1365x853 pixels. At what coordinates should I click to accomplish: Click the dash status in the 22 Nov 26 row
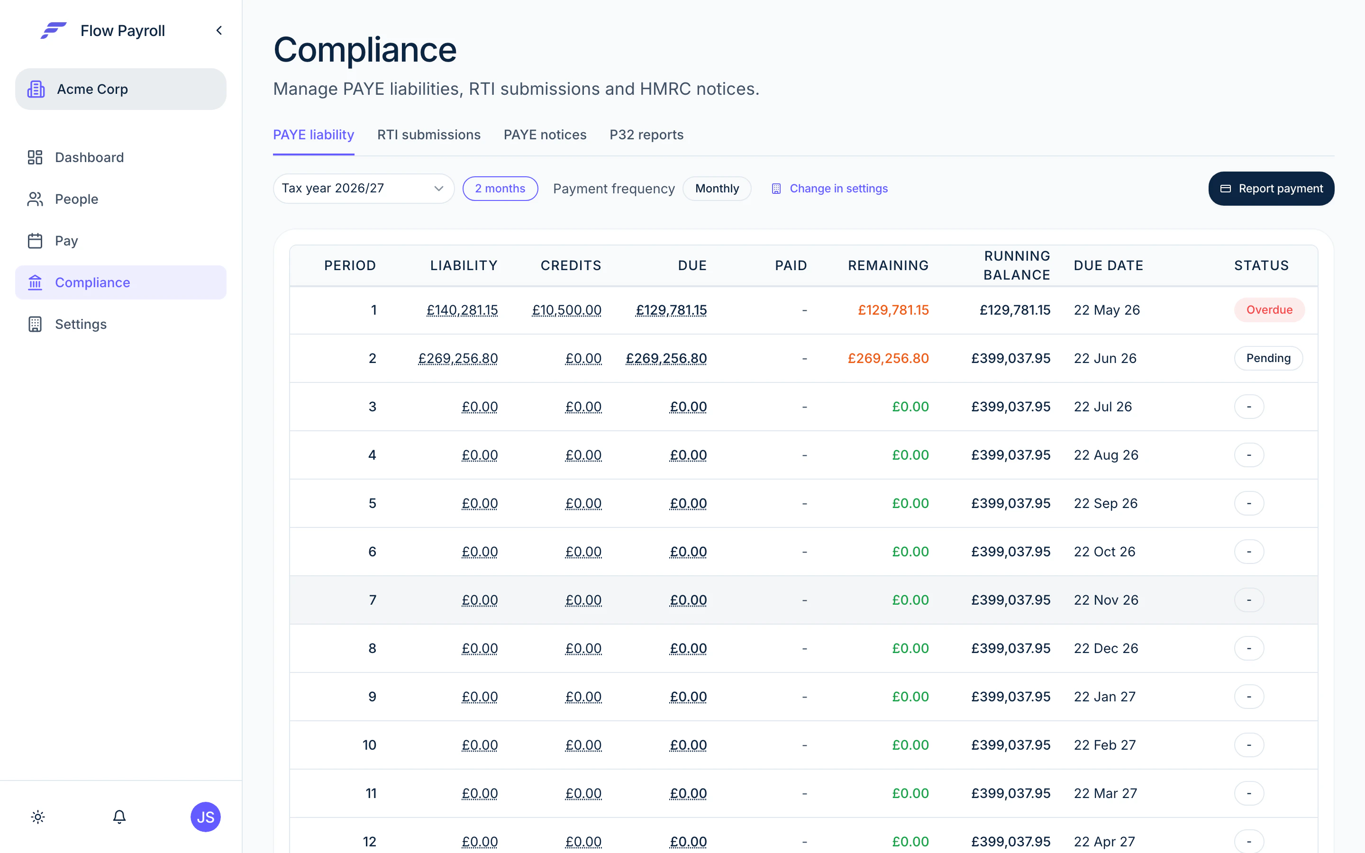(x=1249, y=599)
